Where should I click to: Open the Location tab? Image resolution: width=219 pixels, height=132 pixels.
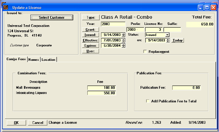(48, 60)
